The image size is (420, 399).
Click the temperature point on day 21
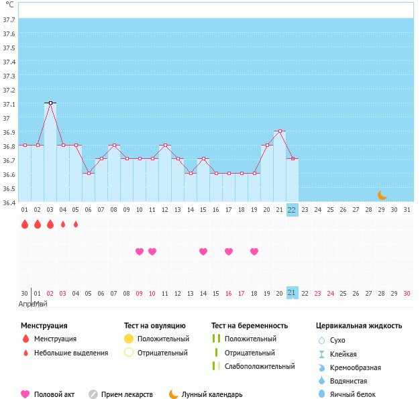[x=280, y=131]
